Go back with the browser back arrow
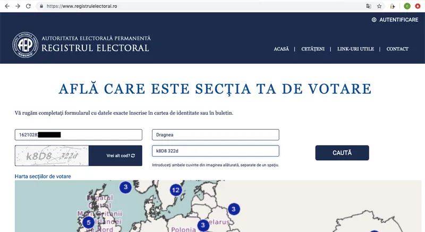The width and height of the screenshot is (425, 232). coord(7,6)
